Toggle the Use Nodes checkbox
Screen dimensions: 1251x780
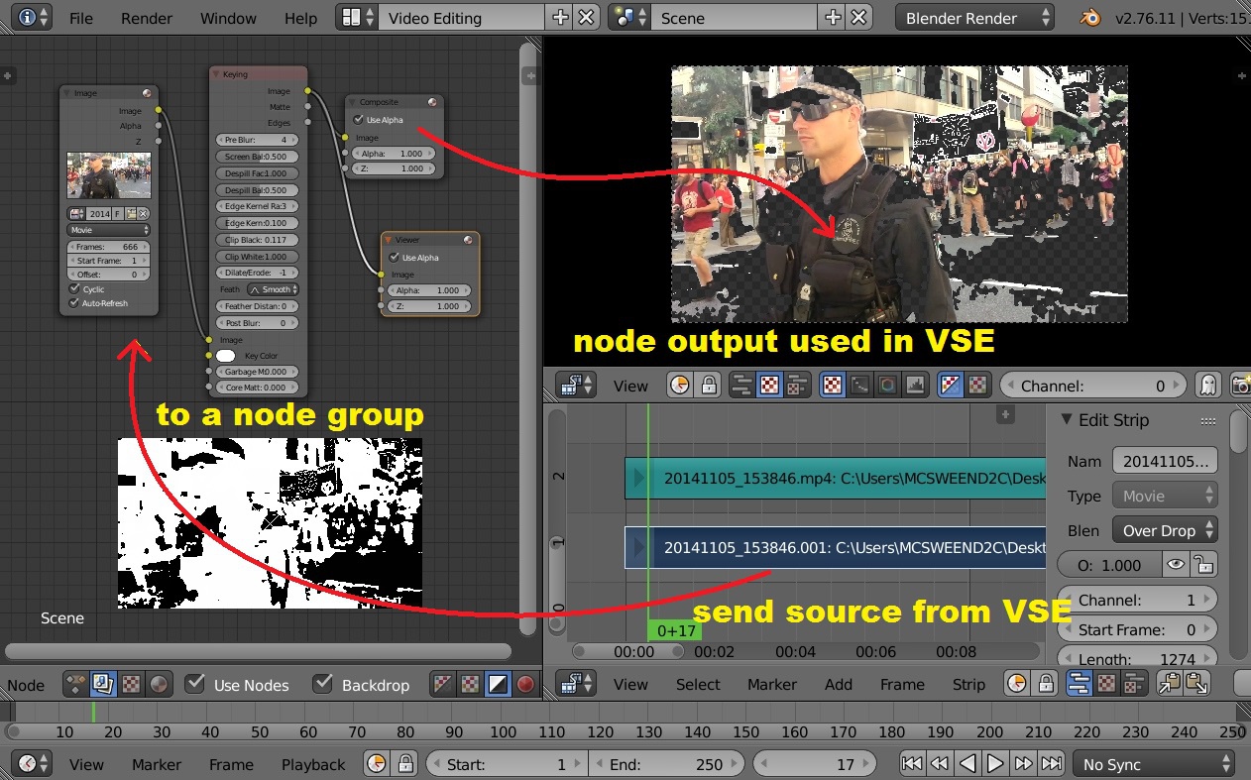point(195,684)
